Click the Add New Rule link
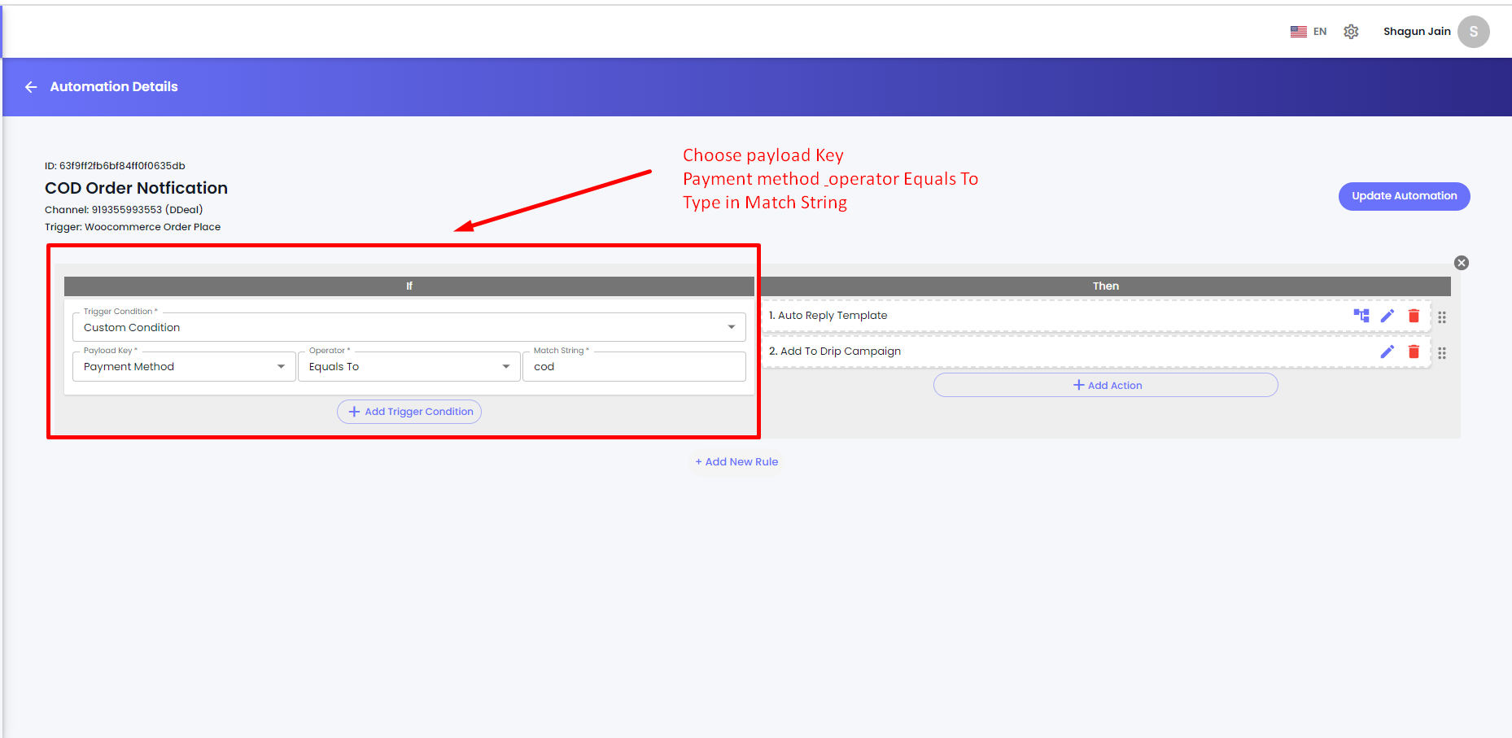 point(736,462)
